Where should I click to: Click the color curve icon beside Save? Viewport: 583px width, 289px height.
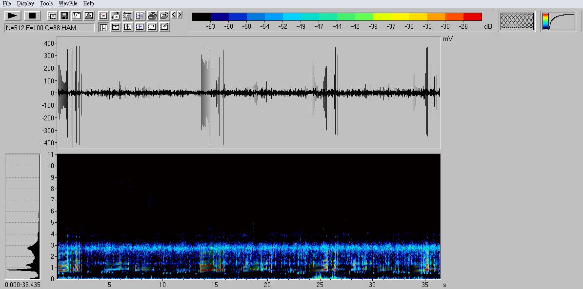[77, 16]
